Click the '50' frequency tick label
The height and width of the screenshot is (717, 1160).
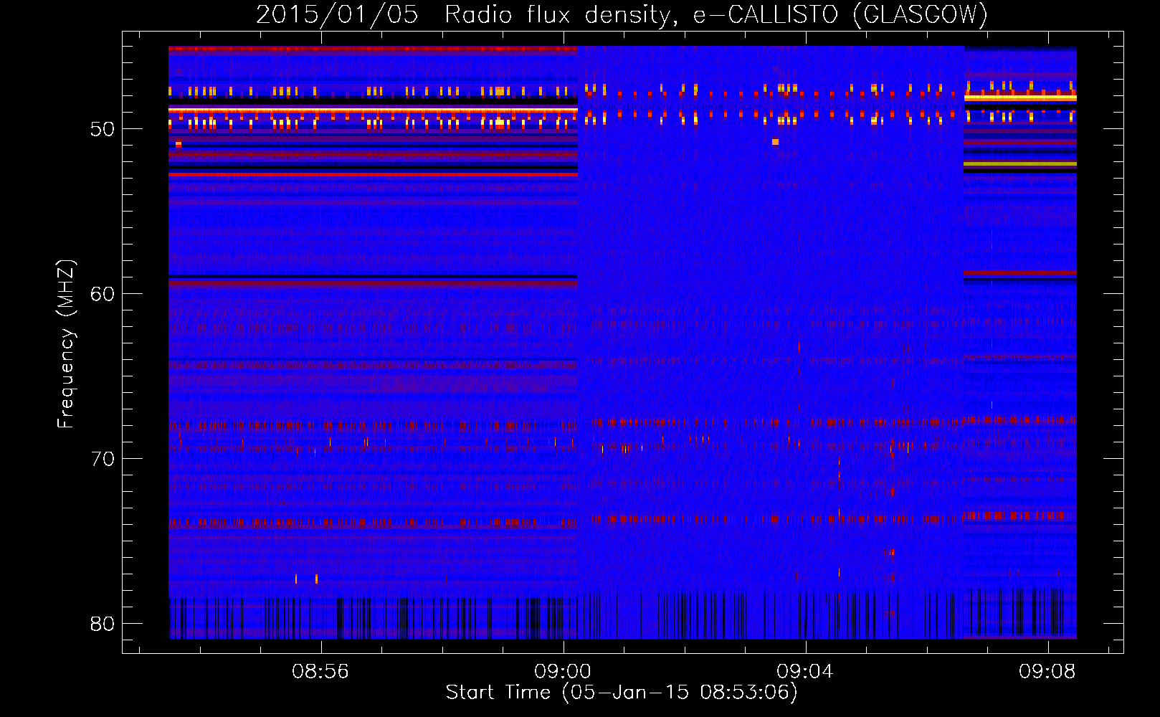coord(103,130)
